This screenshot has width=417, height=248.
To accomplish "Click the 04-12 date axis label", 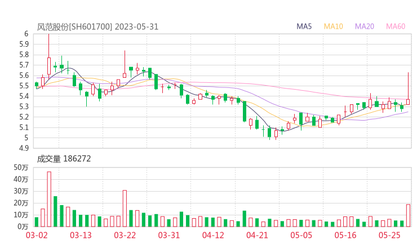I will pyautogui.click(x=213, y=235).
